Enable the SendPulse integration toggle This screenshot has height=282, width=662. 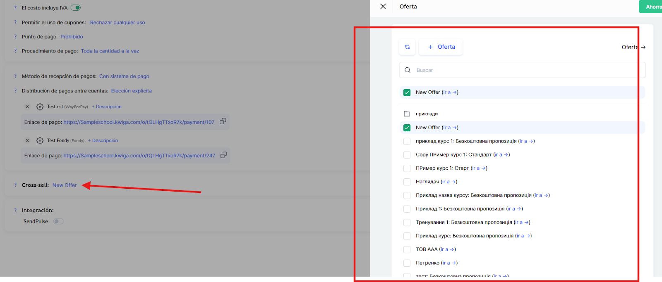(x=58, y=222)
